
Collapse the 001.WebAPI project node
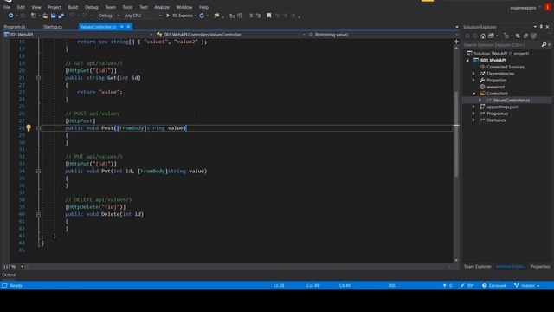(467, 61)
